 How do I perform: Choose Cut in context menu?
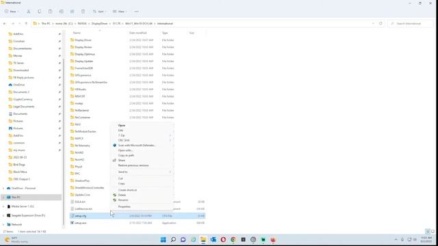[142, 178]
